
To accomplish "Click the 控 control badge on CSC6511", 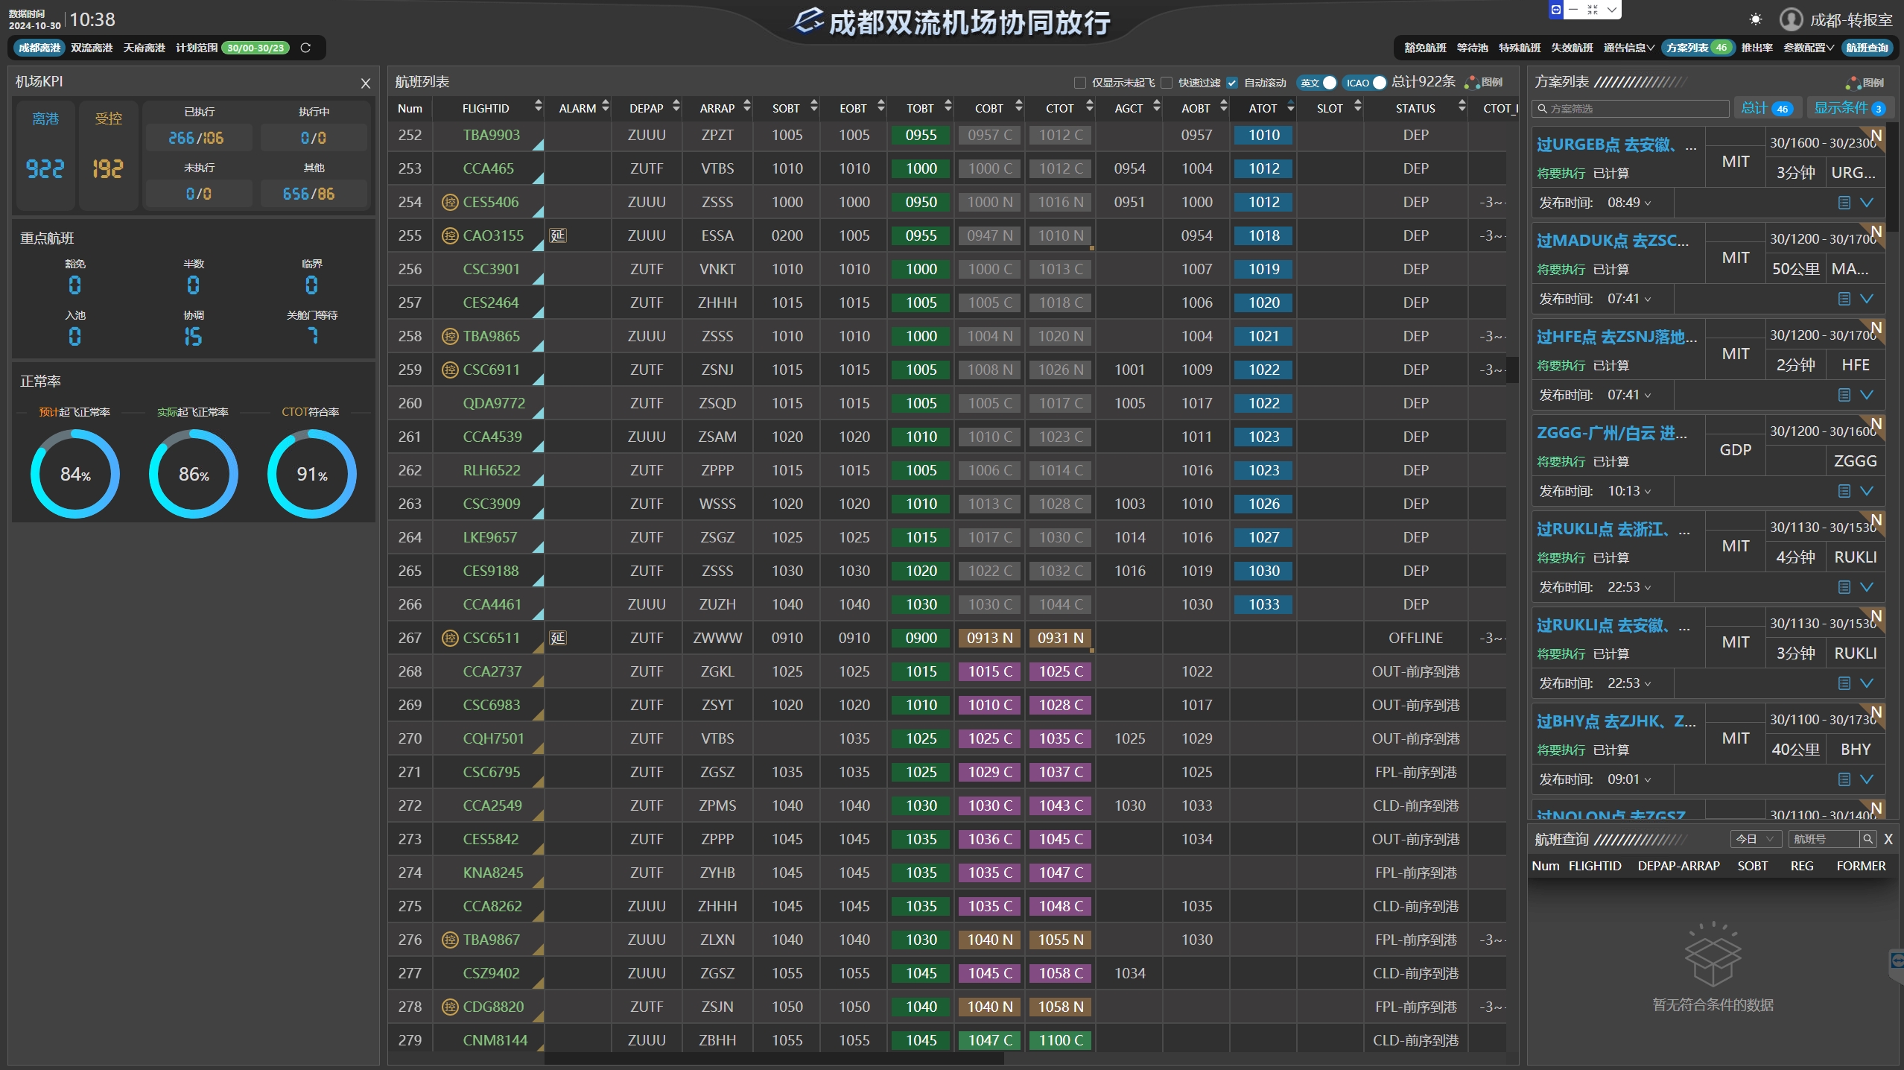I will pyautogui.click(x=450, y=638).
